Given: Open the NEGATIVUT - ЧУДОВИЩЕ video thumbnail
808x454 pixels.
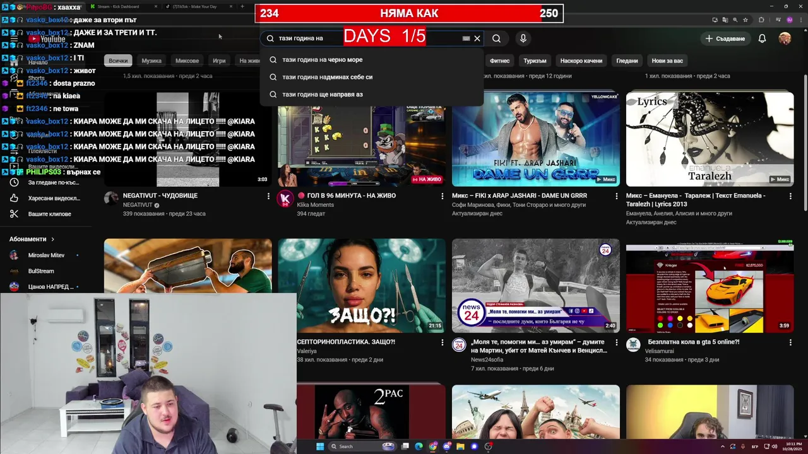Looking at the screenshot, I should point(187,139).
